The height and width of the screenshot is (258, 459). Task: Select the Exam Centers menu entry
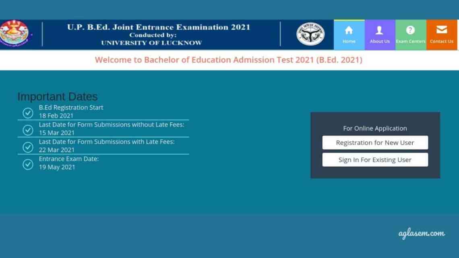point(411,34)
